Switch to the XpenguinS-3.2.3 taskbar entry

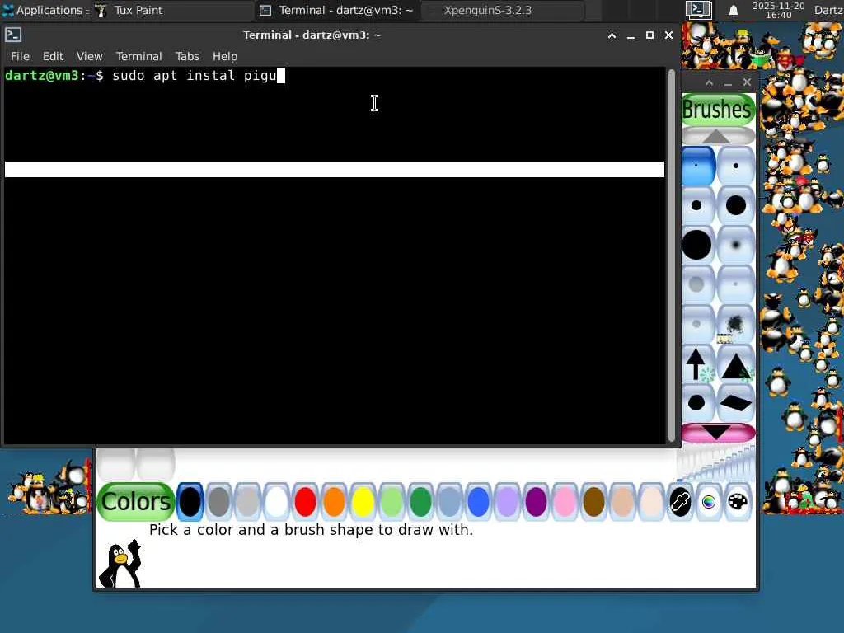coord(504,10)
